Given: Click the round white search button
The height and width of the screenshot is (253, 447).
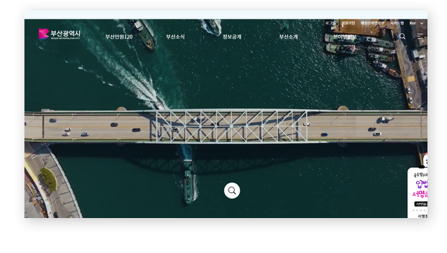Looking at the screenshot, I should click(x=232, y=191).
